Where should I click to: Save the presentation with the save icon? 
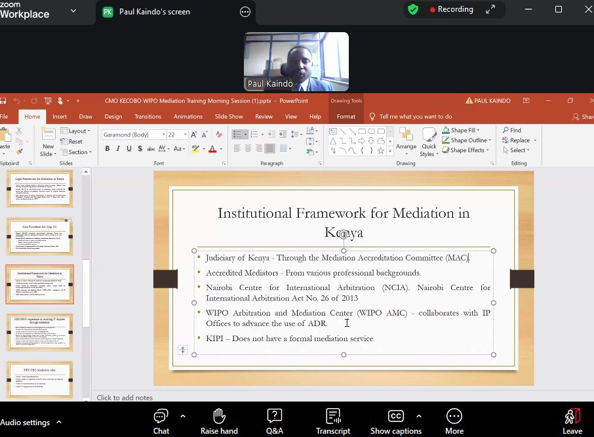pos(3,101)
